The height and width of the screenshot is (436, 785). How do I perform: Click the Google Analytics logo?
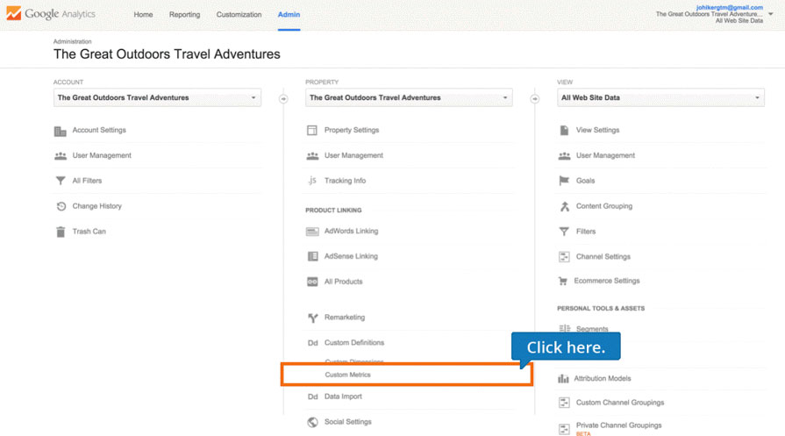click(51, 13)
